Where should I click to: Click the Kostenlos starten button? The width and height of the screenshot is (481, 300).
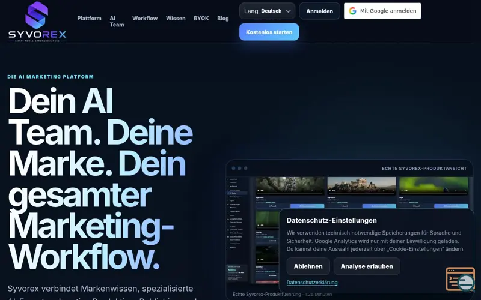269,32
